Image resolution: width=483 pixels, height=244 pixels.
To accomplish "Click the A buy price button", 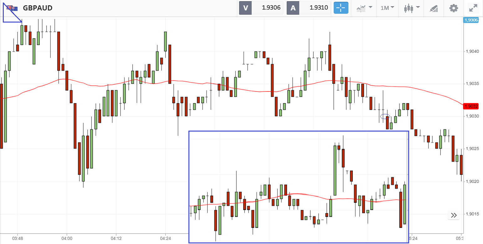I will click(293, 8).
